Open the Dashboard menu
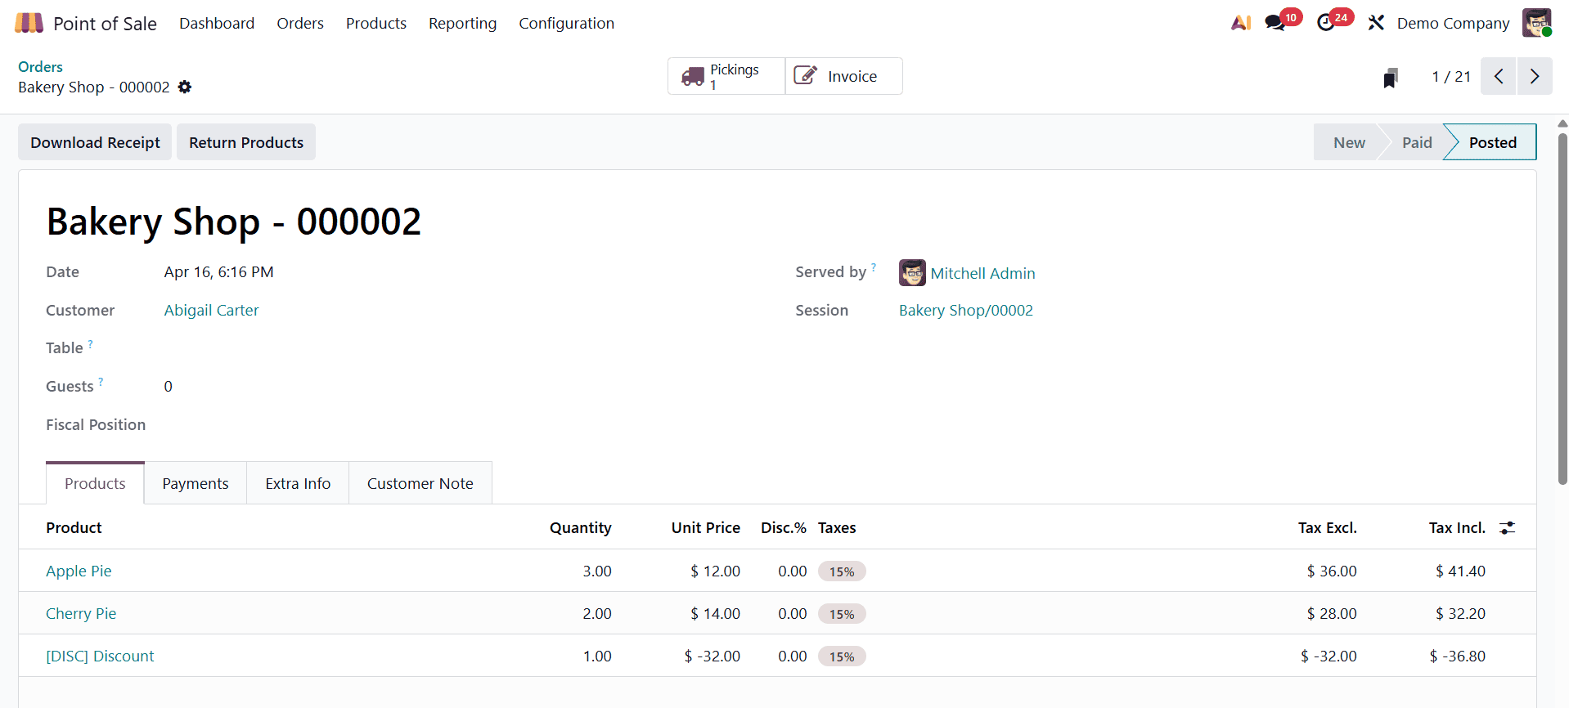This screenshot has width=1569, height=708. tap(217, 23)
